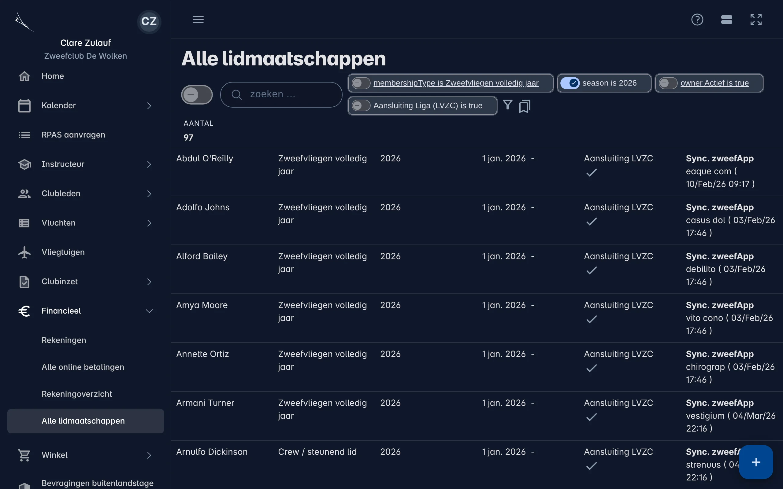The width and height of the screenshot is (783, 489).
Task: Expand the Clubinzet chevron
Action: 149,282
